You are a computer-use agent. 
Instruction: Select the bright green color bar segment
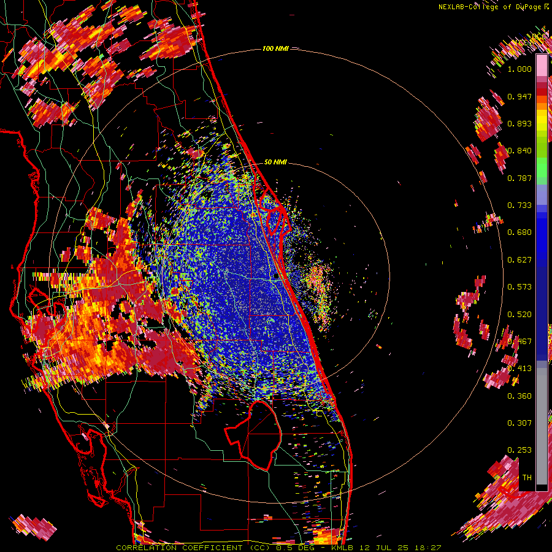coord(542,167)
